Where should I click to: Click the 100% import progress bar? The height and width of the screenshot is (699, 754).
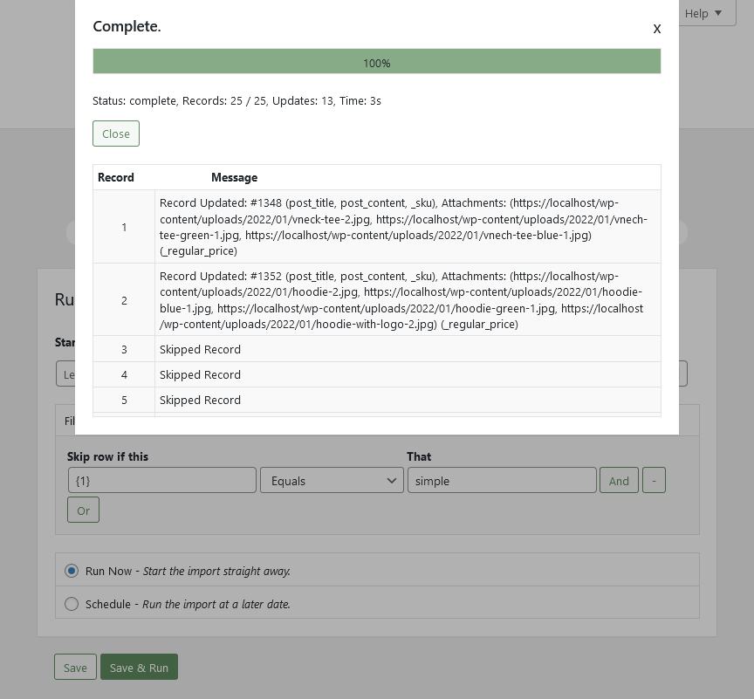[377, 62]
